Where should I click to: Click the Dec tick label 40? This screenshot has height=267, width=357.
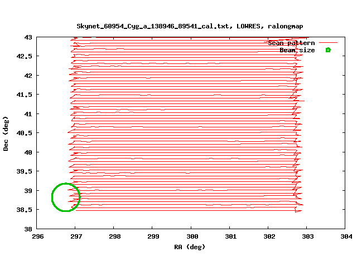28,152
